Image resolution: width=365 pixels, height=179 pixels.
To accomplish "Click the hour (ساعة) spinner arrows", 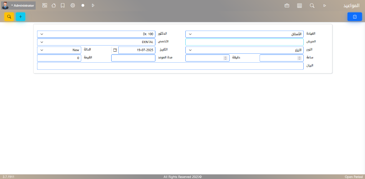I will (x=299, y=58).
